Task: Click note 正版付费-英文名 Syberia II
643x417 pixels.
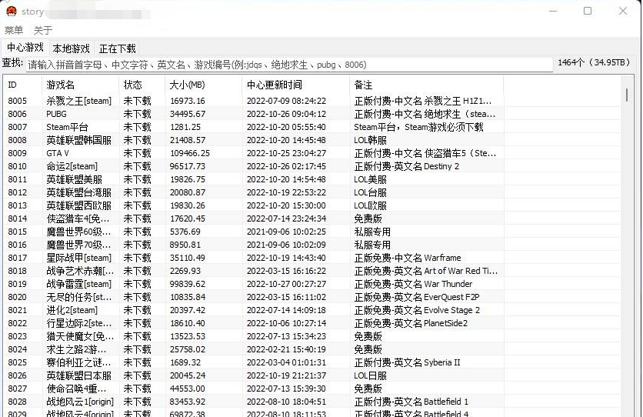Action: tap(407, 363)
